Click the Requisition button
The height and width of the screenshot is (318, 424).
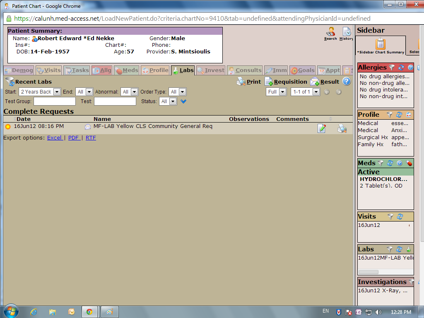click(x=286, y=82)
